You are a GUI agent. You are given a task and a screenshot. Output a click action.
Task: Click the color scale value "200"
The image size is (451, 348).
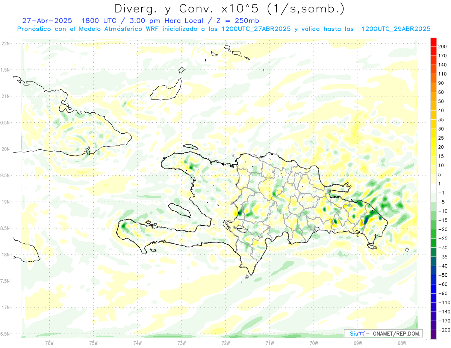click(x=442, y=47)
